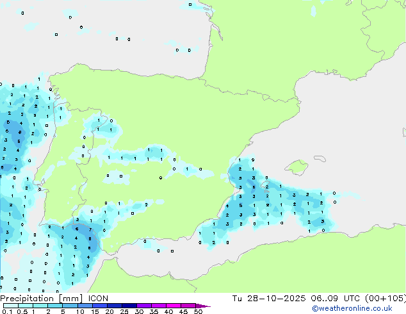Pick the 45–50 mm legend swatch

pos(188,306)
